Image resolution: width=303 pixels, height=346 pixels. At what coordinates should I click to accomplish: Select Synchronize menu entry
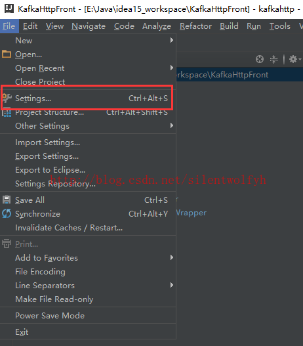(x=88, y=213)
